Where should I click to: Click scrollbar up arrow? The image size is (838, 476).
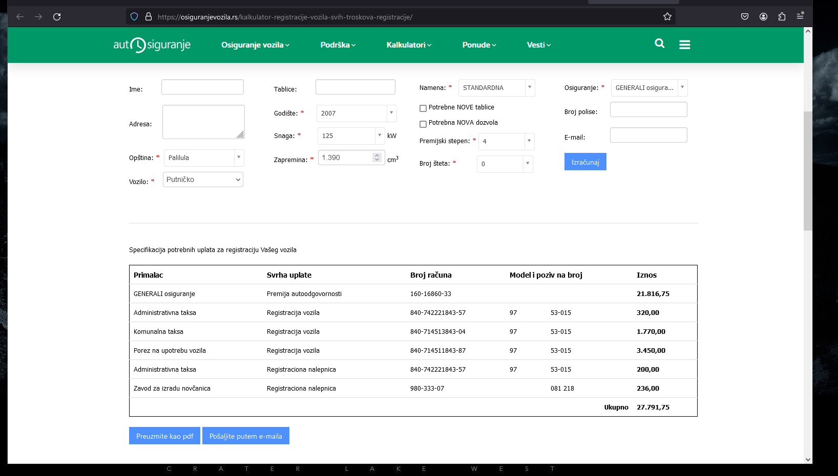pos(808,31)
